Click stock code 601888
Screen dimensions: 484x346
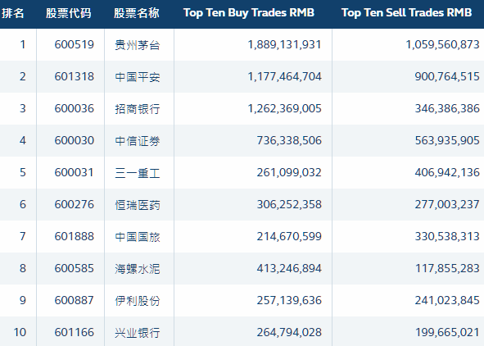point(74,237)
